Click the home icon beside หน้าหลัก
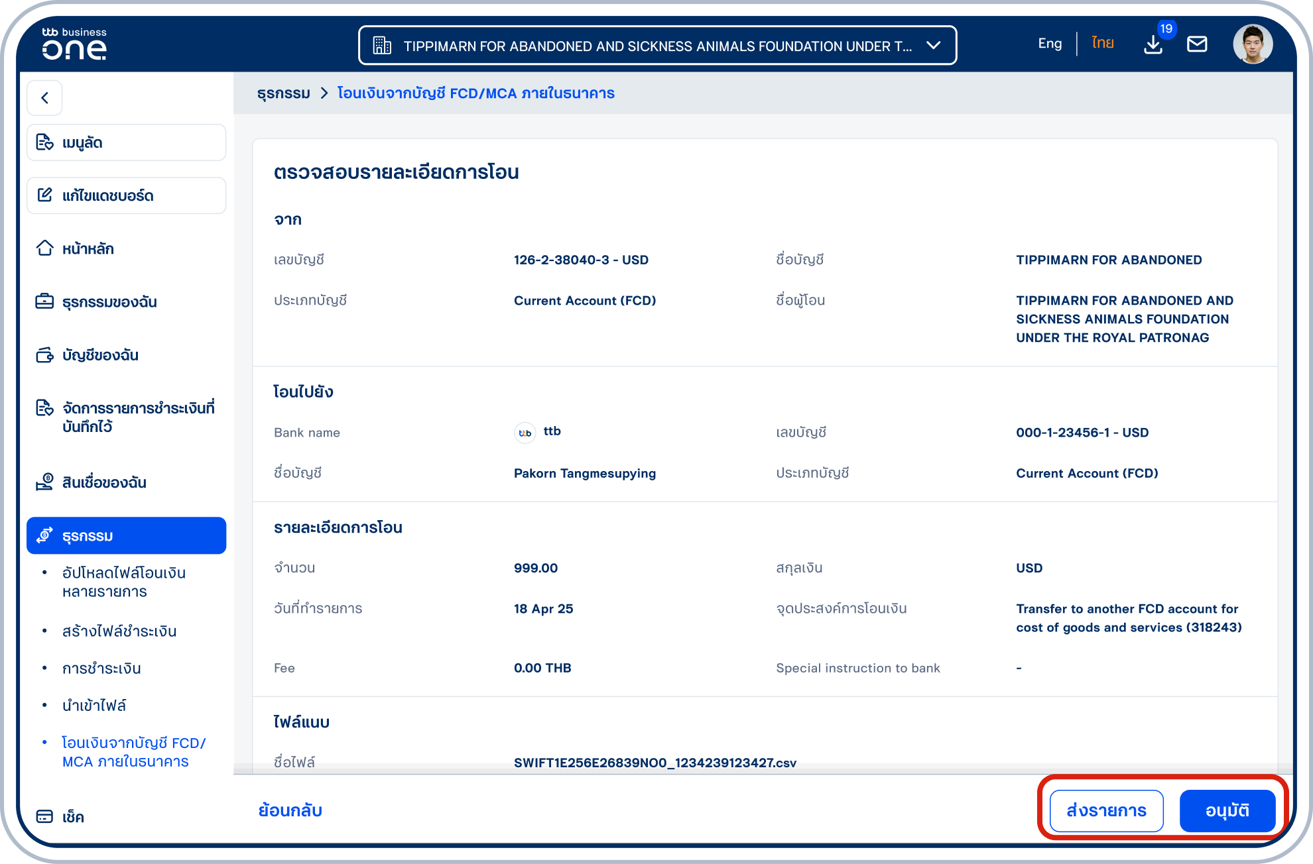Viewport: 1313px width, 864px height. (x=44, y=248)
